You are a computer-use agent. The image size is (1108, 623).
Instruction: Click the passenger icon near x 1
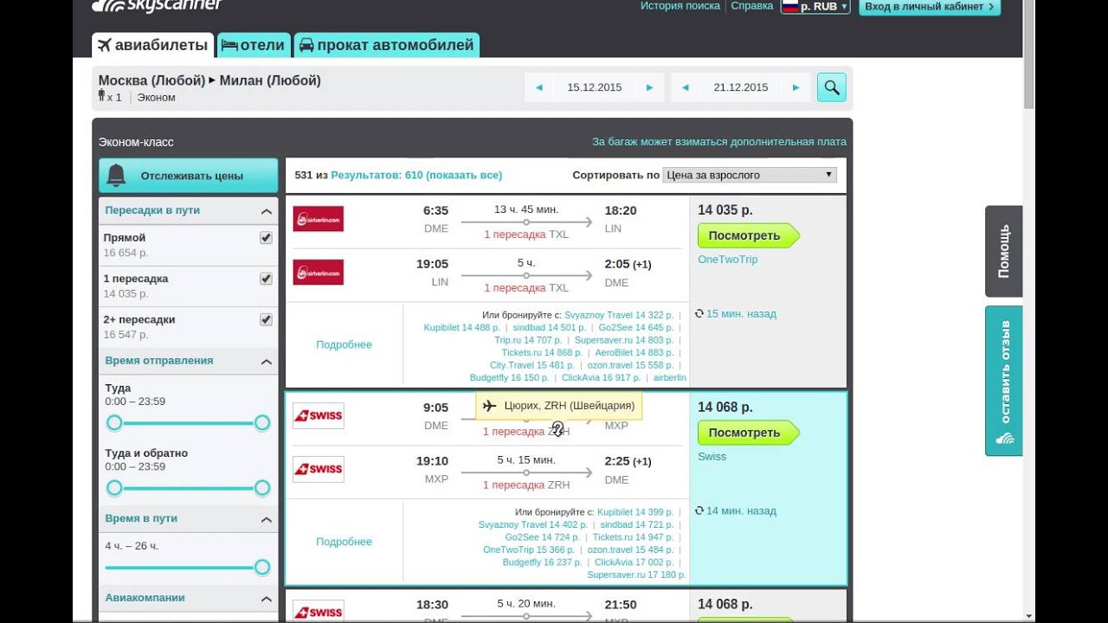point(101,96)
